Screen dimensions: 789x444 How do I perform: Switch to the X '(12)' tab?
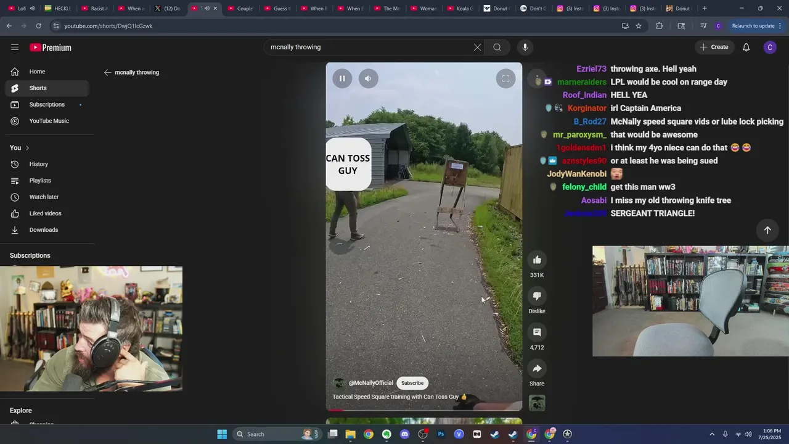[x=168, y=9]
